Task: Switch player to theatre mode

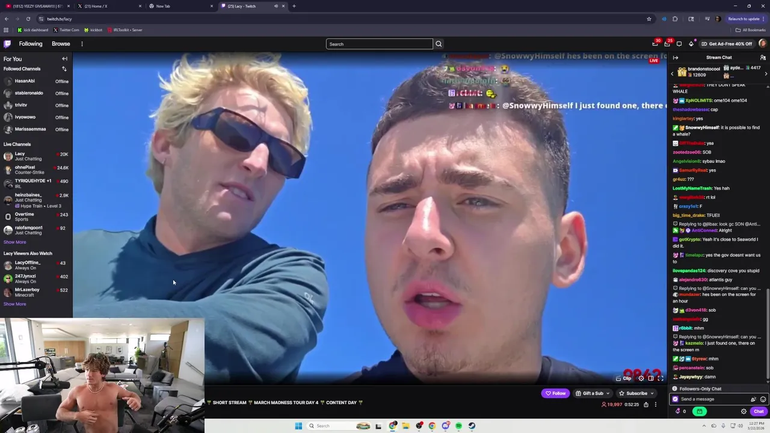Action: [650, 378]
